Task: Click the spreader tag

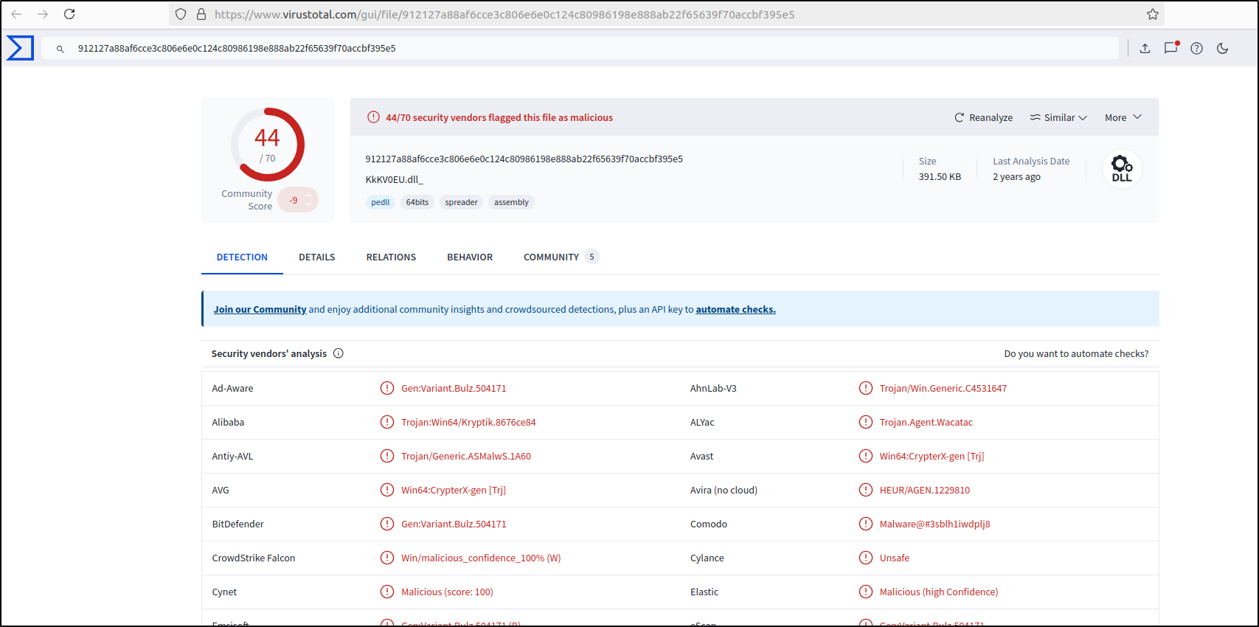Action: tap(461, 202)
